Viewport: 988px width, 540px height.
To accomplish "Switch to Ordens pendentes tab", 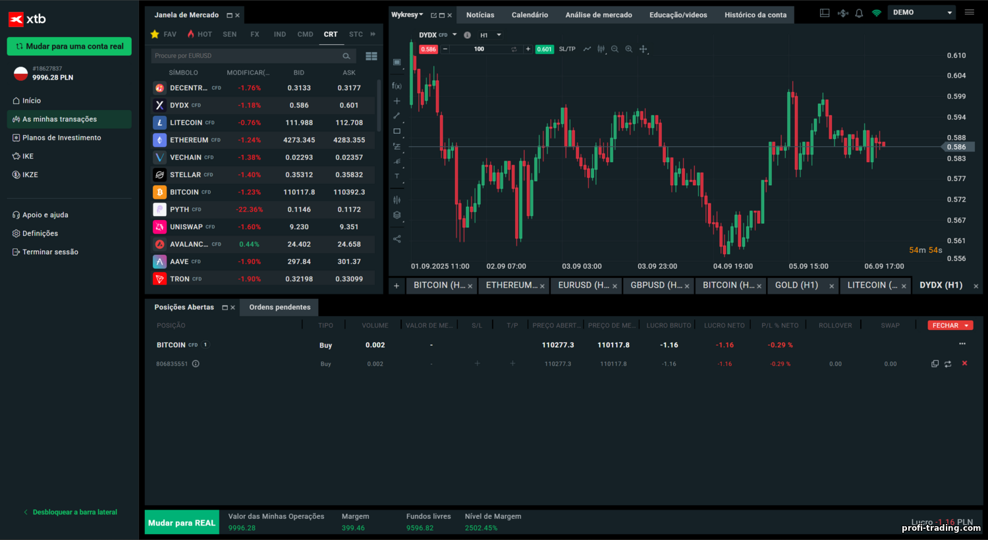I will click(279, 308).
